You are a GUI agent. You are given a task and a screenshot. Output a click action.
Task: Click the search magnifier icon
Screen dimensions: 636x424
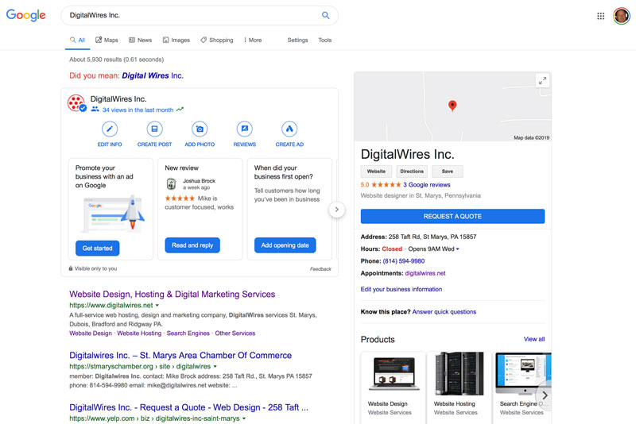pos(325,15)
